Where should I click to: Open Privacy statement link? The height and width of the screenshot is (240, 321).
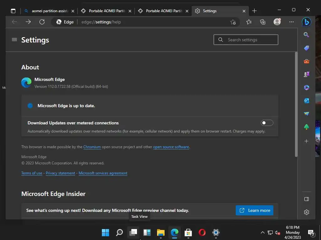coord(61,173)
